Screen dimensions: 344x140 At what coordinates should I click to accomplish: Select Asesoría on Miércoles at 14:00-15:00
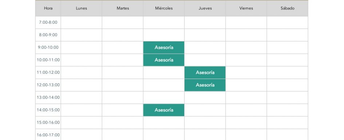click(x=164, y=110)
